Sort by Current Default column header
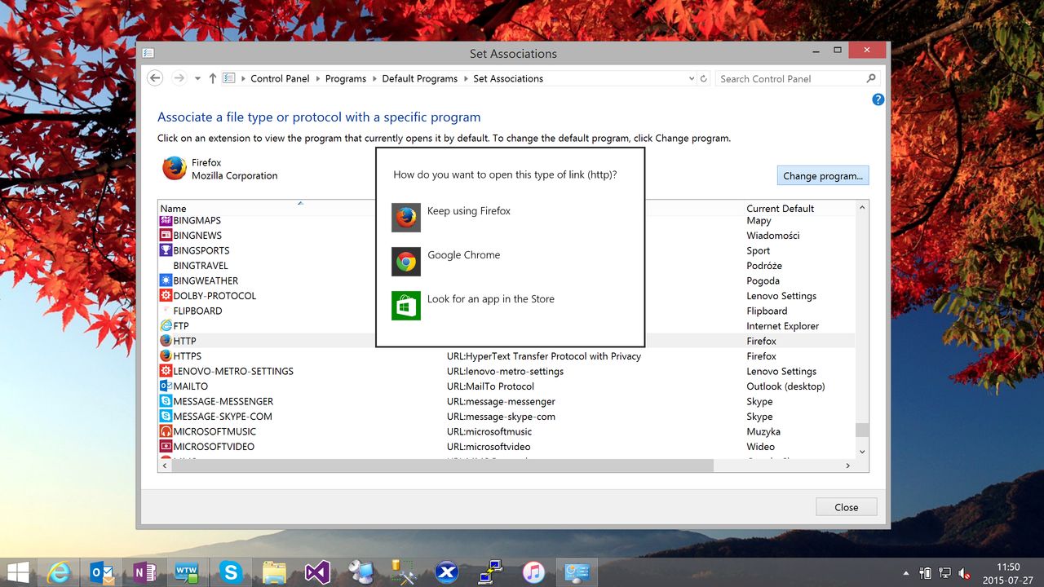This screenshot has width=1044, height=587. pos(780,209)
